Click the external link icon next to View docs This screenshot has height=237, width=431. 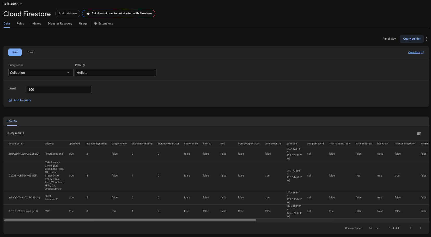click(422, 52)
